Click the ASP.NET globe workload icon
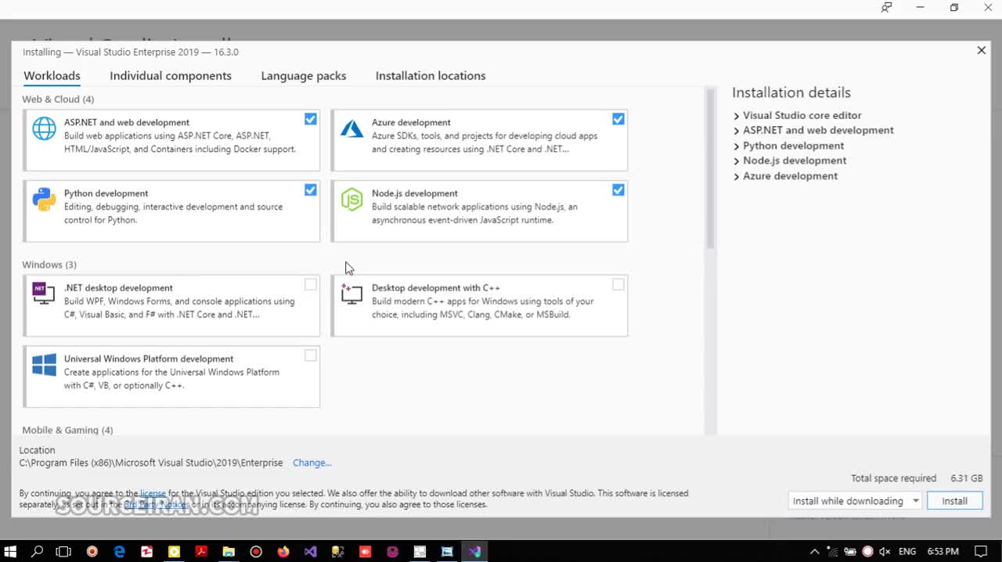Viewport: 1002px width, 562px height. point(44,128)
